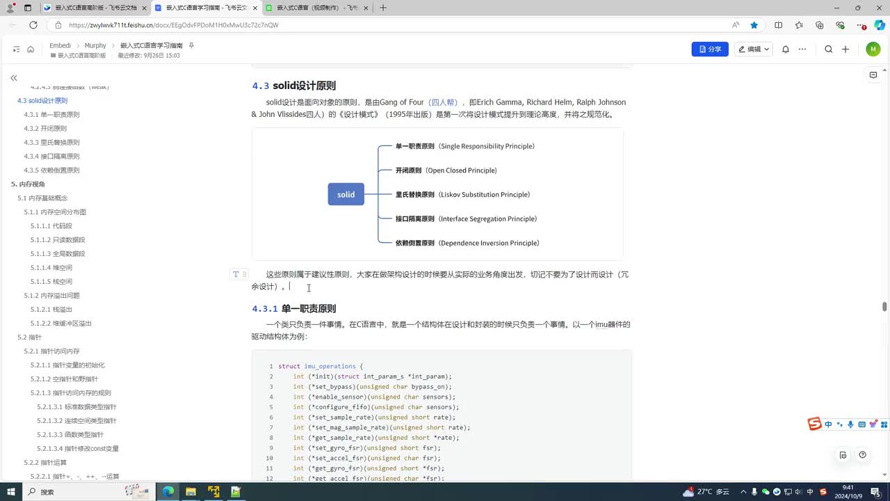The width and height of the screenshot is (890, 501).
Task: Open Murphy breadcrumb link
Action: 95,45
